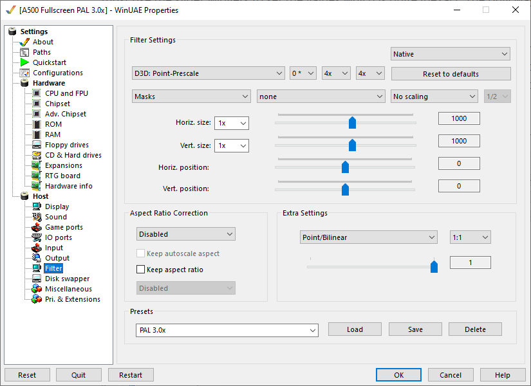Click the Game ports joystick icon
The width and height of the screenshot is (531, 386).
pos(37,227)
